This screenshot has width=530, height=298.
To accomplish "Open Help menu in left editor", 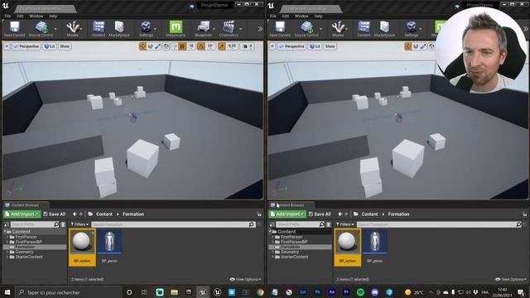I will (x=53, y=16).
